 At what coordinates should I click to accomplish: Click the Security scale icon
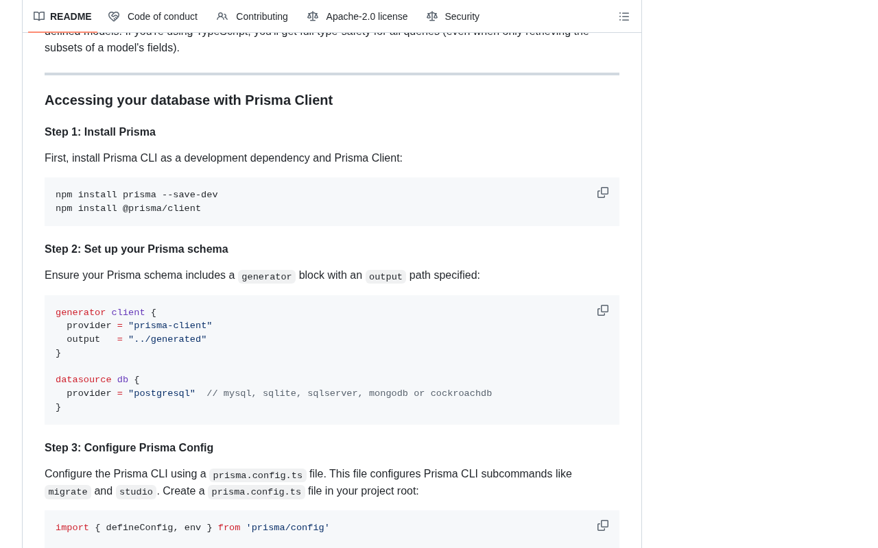(x=432, y=16)
